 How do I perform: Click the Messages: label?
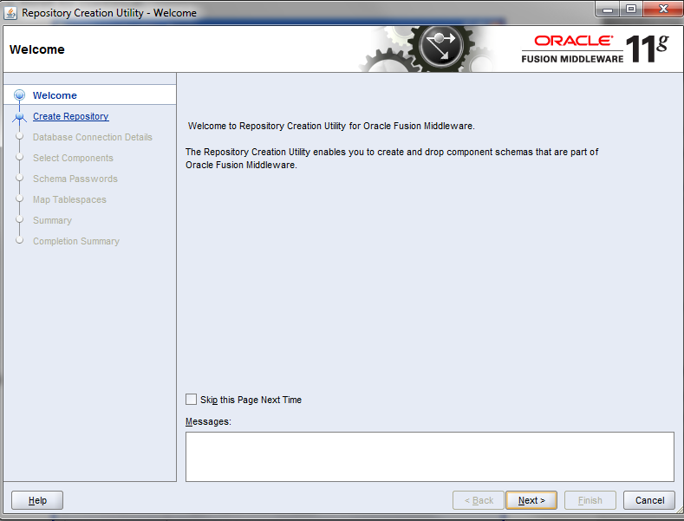pos(208,421)
